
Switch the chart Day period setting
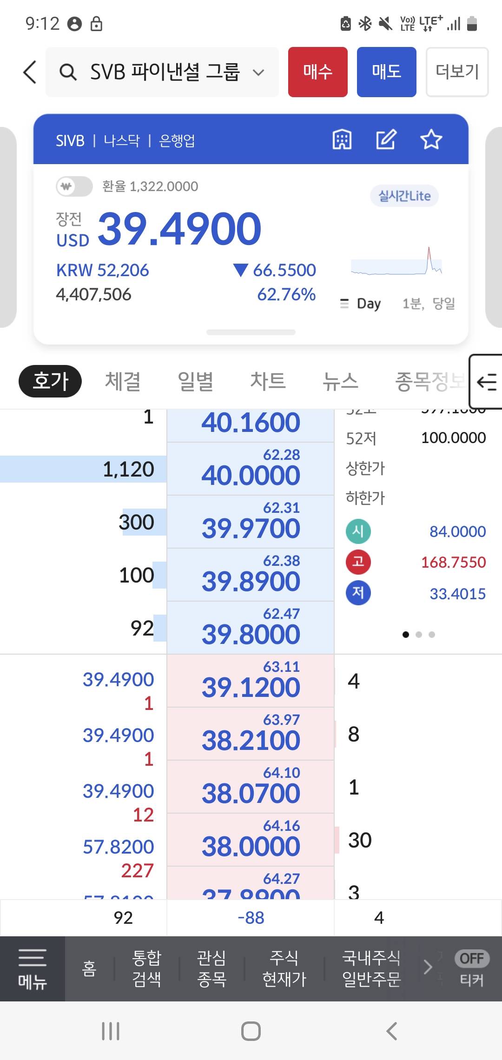point(361,304)
